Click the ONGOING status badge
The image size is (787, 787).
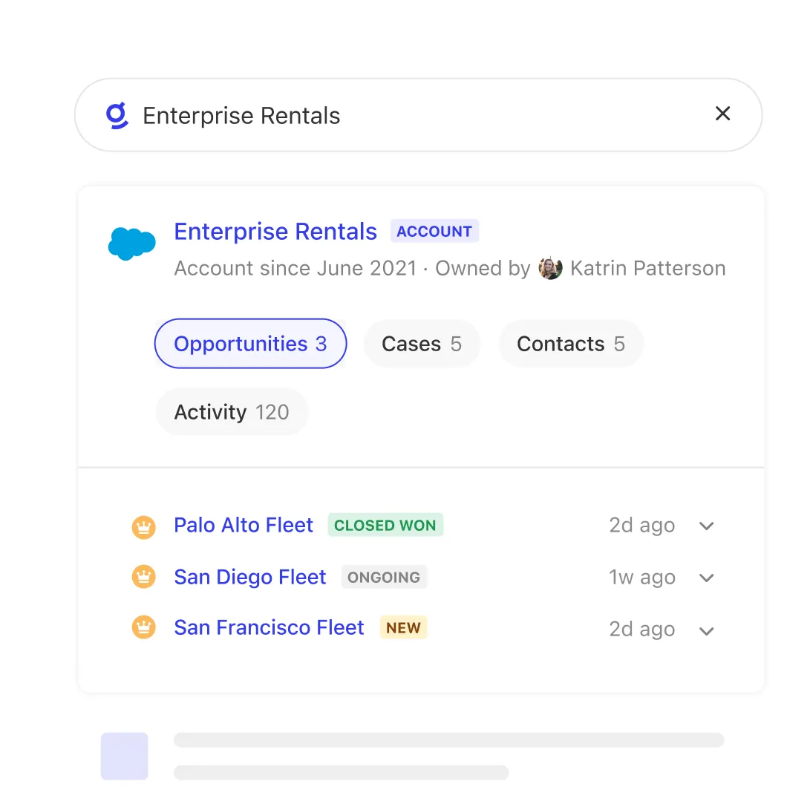click(x=384, y=577)
